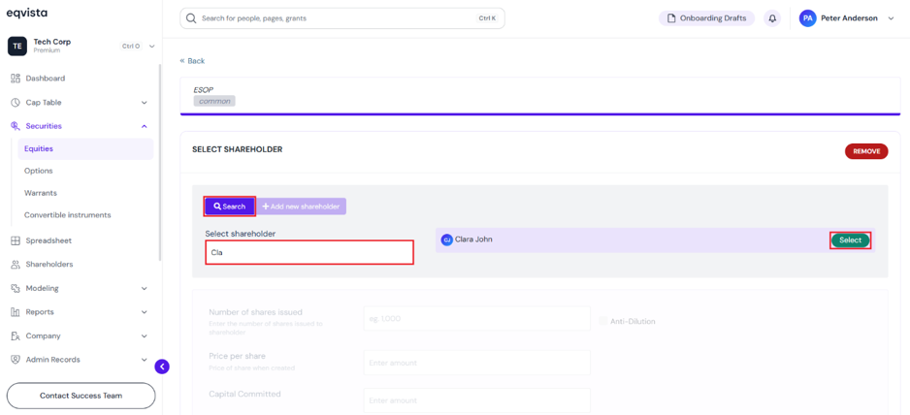
Task: Click the notification bell icon
Action: (772, 18)
